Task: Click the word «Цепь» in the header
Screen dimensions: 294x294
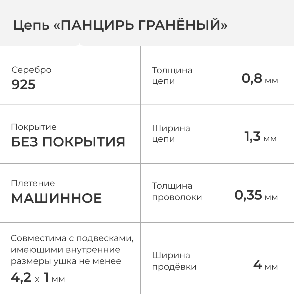Action: tap(31, 26)
